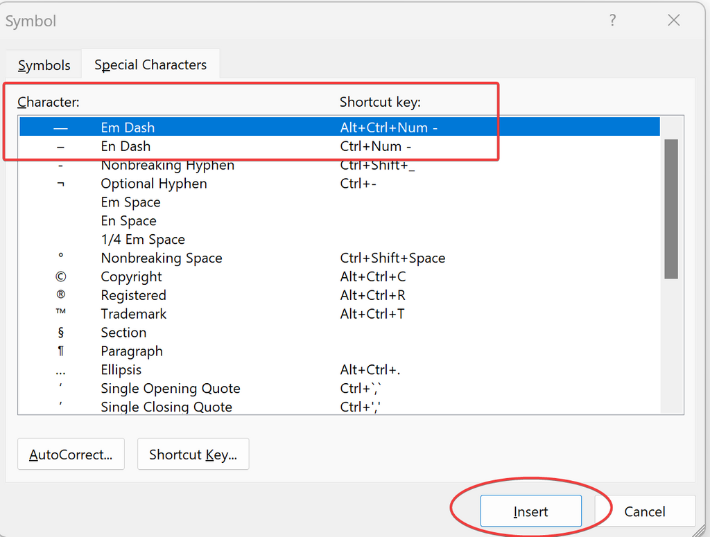The height and width of the screenshot is (537, 710).
Task: Click the character list vertical scrollbar
Action: 670,208
